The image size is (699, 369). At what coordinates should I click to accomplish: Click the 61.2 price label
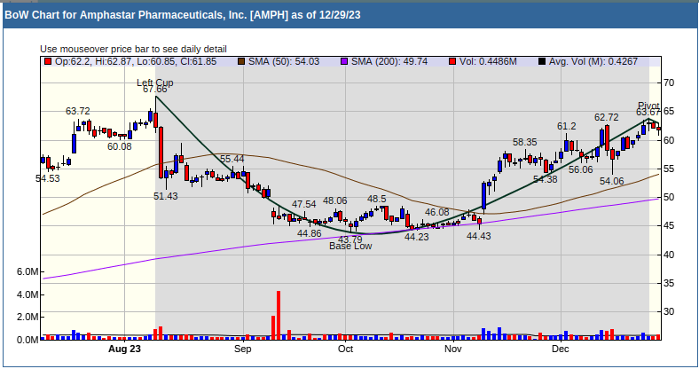566,126
